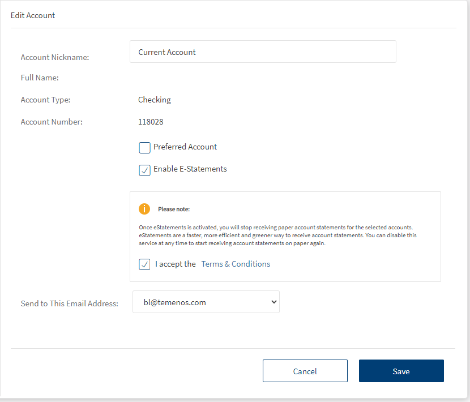Click the eStatements notice paragraph

point(277,236)
